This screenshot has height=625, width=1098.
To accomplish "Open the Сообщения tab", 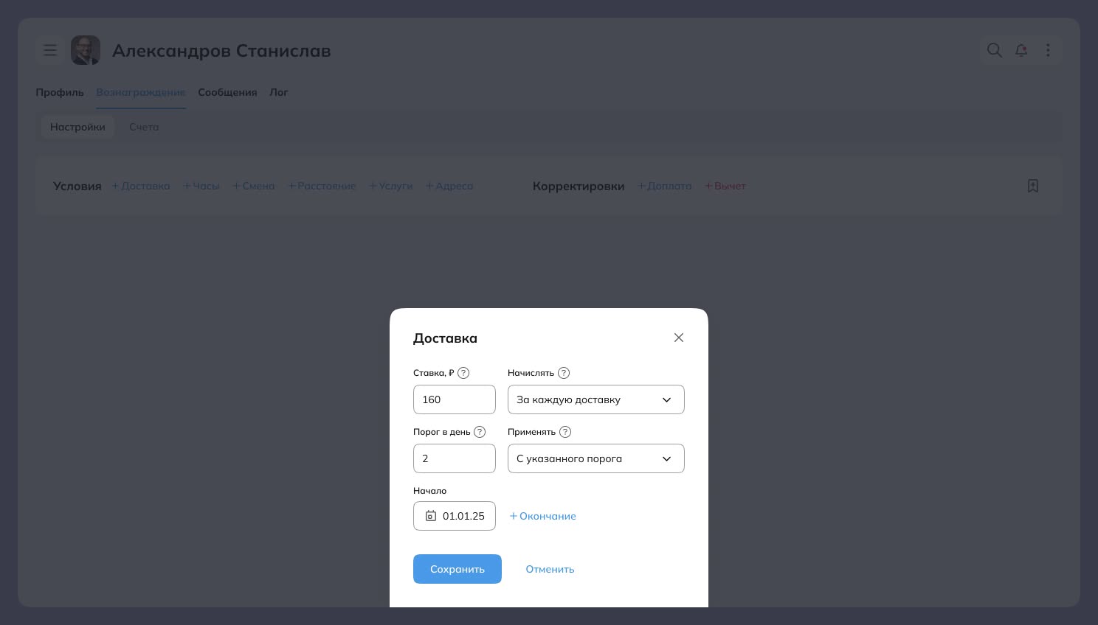I will 227,92.
